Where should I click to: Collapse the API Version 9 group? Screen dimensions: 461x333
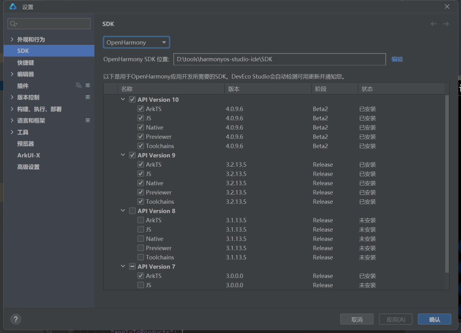123,155
